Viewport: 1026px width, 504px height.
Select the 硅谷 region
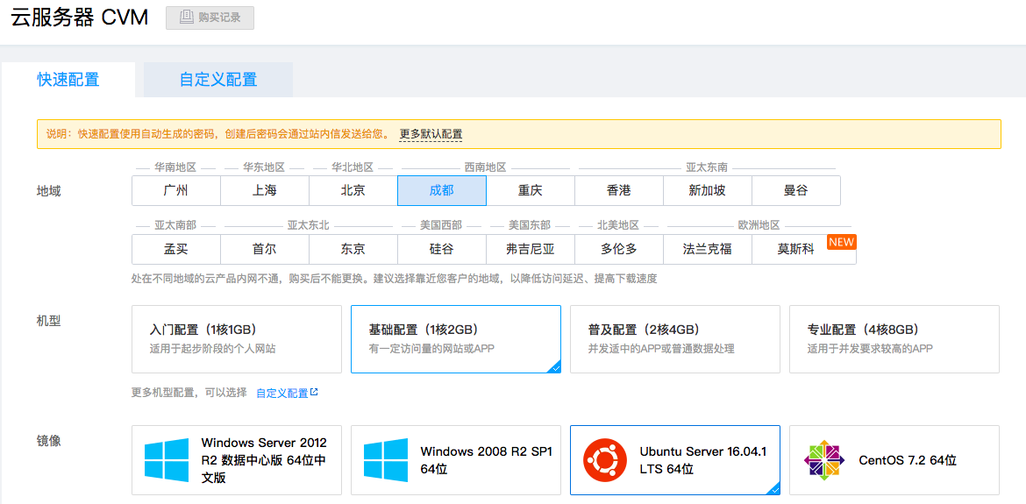pyautogui.click(x=442, y=249)
